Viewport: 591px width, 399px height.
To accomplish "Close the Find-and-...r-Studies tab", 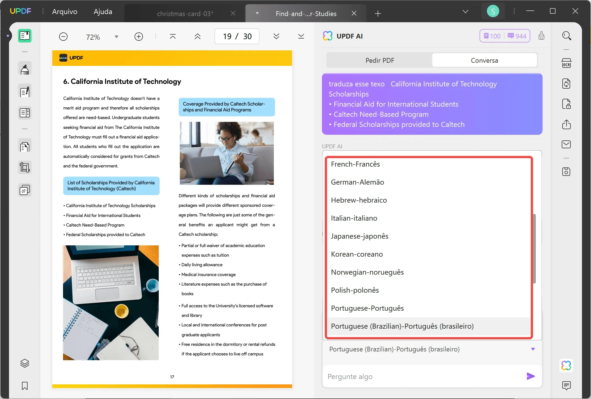I will click(x=354, y=13).
